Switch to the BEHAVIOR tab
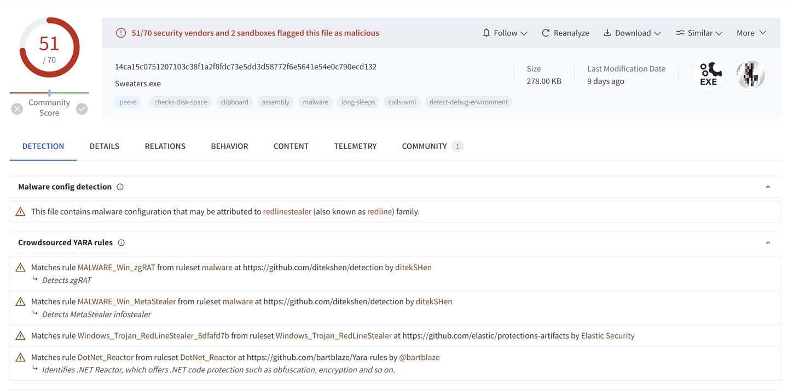The width and height of the screenshot is (788, 391). [x=229, y=146]
